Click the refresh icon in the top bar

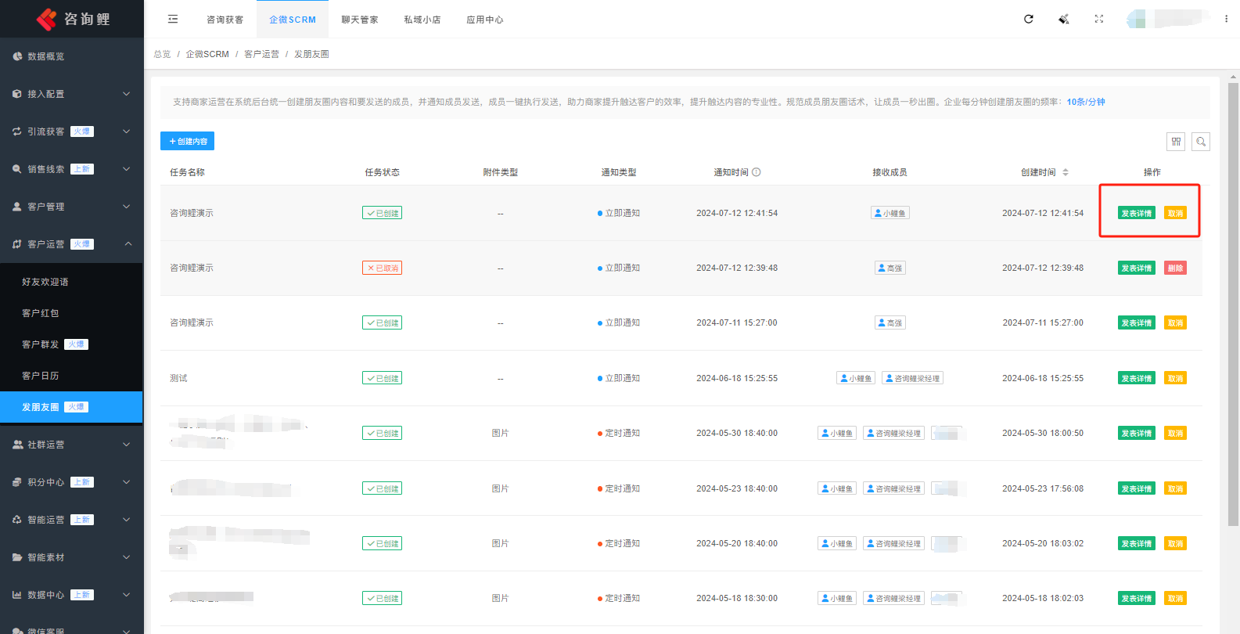coord(1029,19)
